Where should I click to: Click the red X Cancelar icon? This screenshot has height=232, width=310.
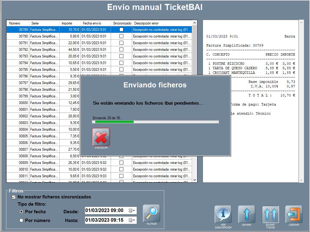pyautogui.click(x=101, y=137)
